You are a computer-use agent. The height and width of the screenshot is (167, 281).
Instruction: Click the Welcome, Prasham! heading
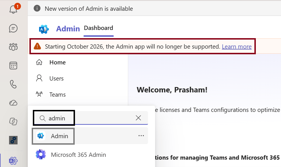[x=172, y=90]
